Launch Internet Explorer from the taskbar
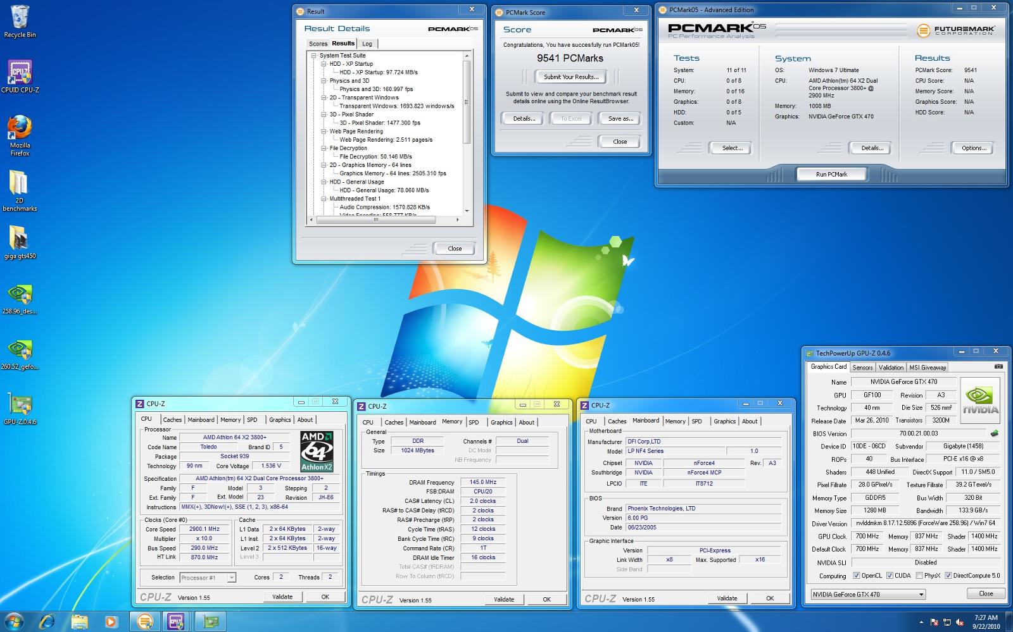 click(x=47, y=621)
